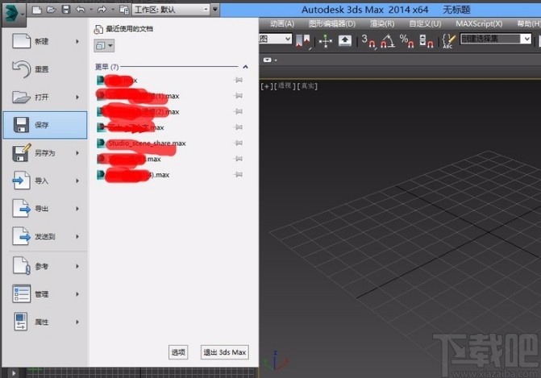Open the 工作区: 默认 workspace dropdown
This screenshot has height=378, width=541.
point(171,10)
